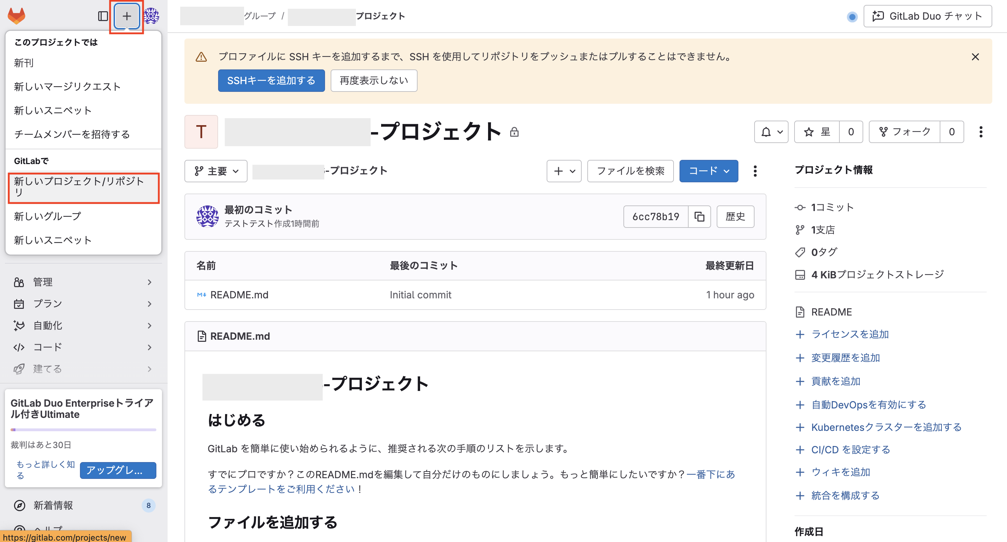Screen dimensions: 1007x542
Task: Click the 歴史 history button
Action: [735, 217]
